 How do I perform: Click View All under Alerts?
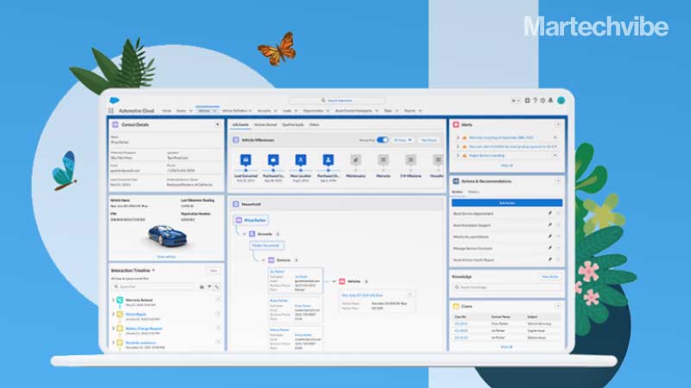[x=507, y=166]
